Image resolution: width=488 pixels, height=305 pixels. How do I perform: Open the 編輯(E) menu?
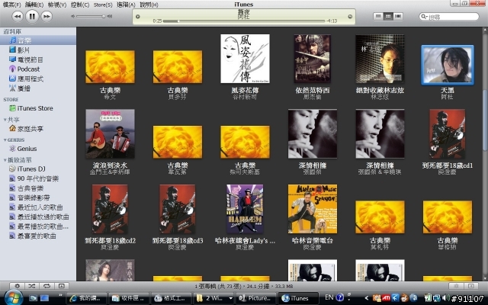(x=34, y=5)
